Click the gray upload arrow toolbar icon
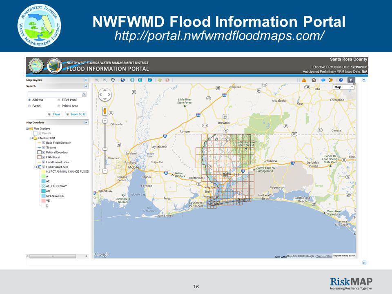 pos(350,80)
